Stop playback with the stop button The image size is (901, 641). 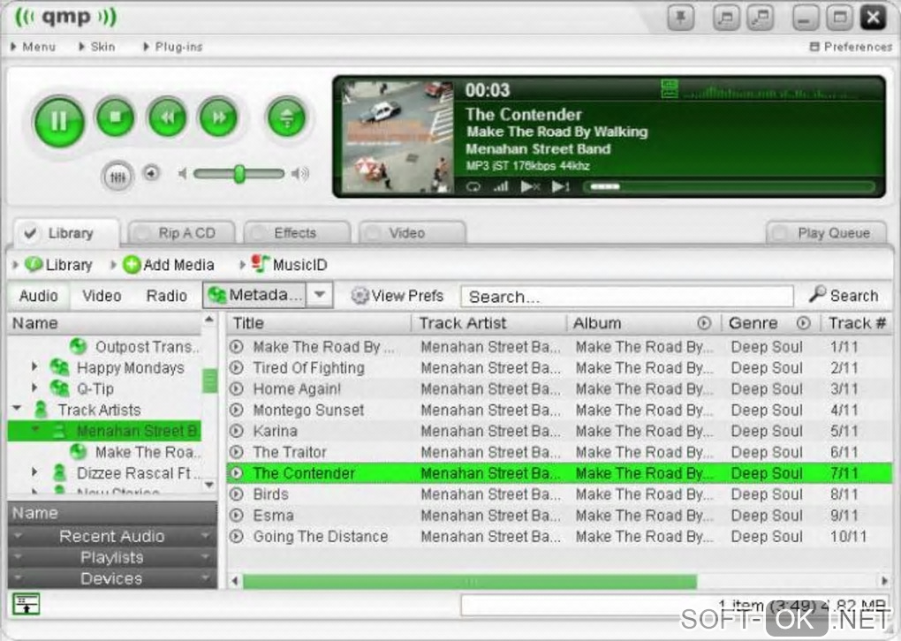tap(116, 117)
